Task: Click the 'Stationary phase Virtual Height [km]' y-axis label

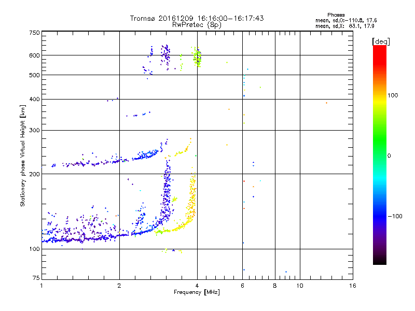Action: (23, 156)
